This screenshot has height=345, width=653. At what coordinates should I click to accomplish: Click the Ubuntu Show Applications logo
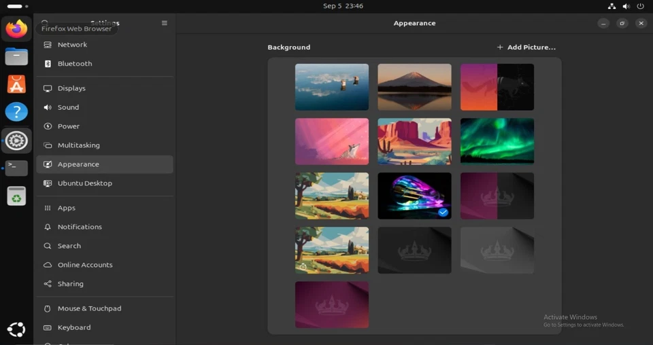(16, 329)
